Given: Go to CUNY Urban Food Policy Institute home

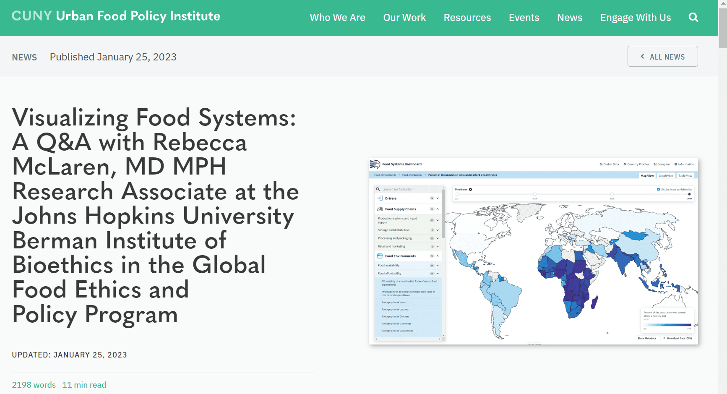Looking at the screenshot, I should point(116,16).
